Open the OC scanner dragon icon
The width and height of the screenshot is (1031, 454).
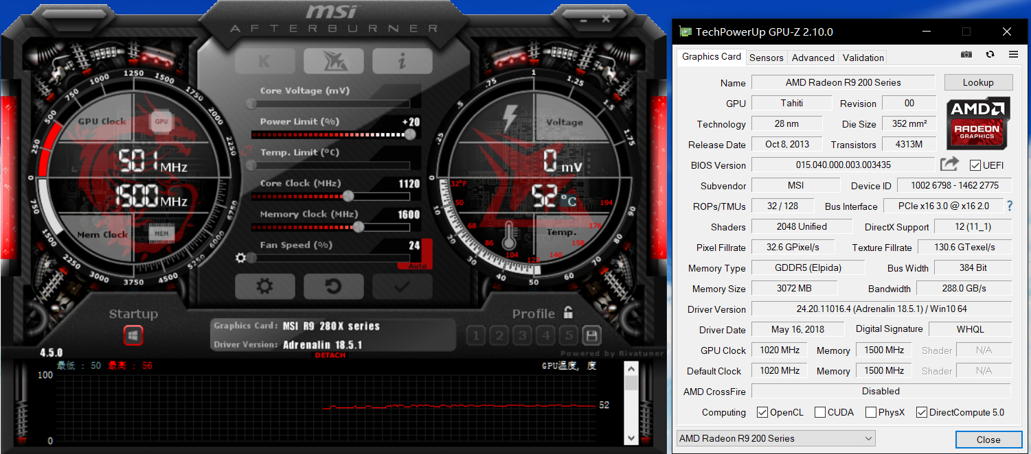(x=333, y=61)
